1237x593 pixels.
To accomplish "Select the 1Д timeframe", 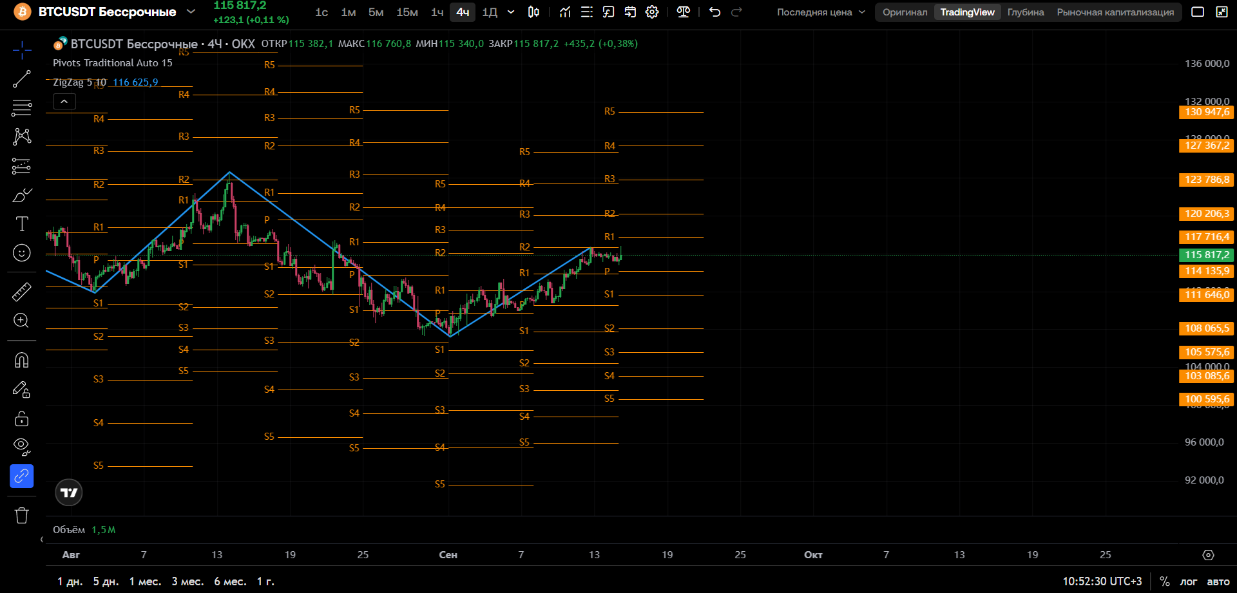I will tap(490, 12).
